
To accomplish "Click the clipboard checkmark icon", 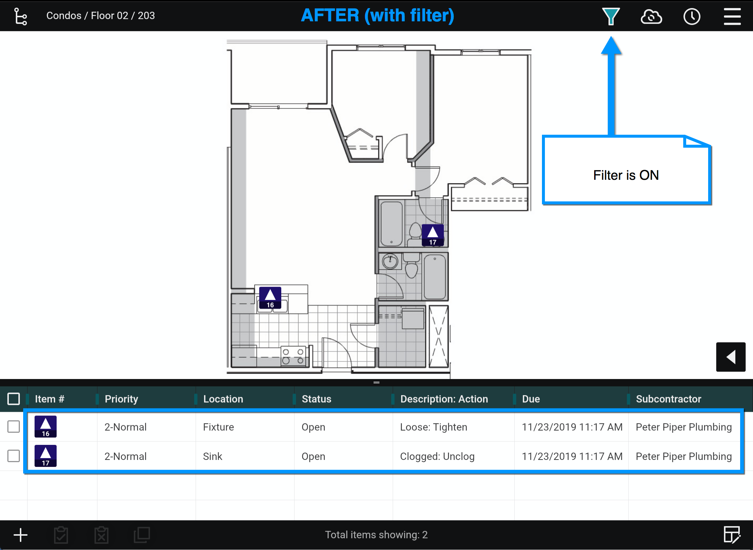I will pos(61,535).
